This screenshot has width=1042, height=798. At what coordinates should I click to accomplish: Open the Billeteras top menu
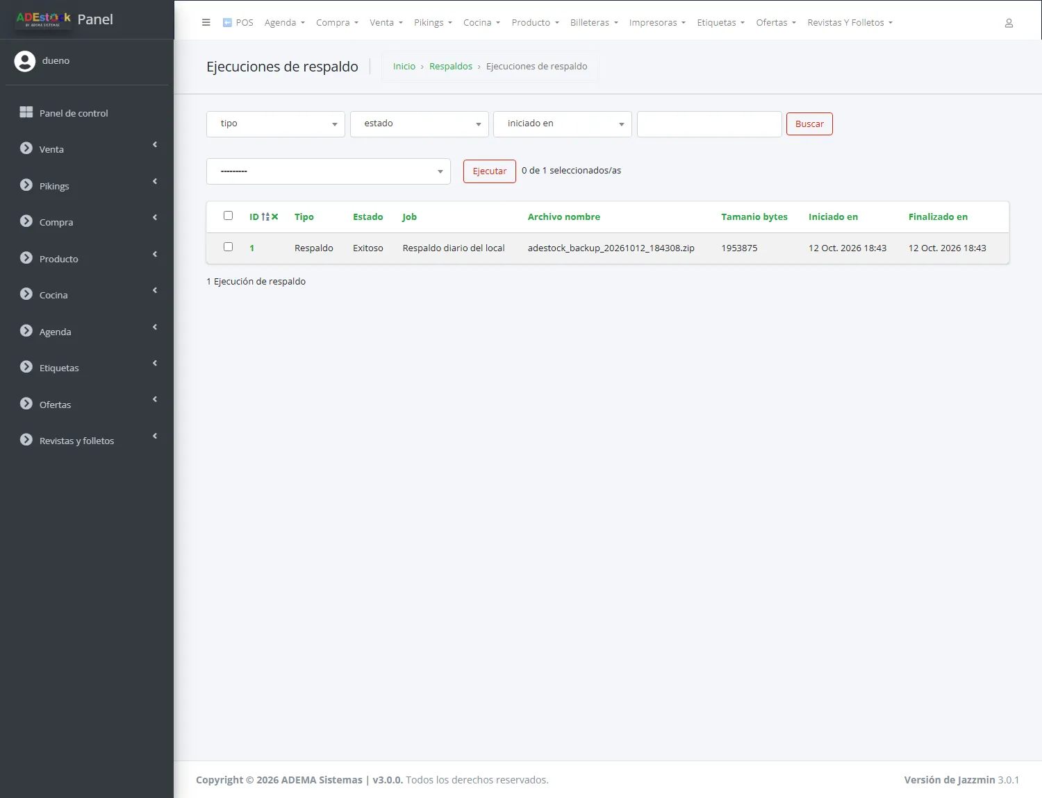(594, 23)
